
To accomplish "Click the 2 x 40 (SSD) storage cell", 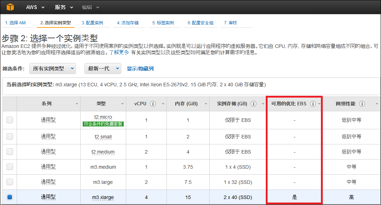I will point(238,197).
